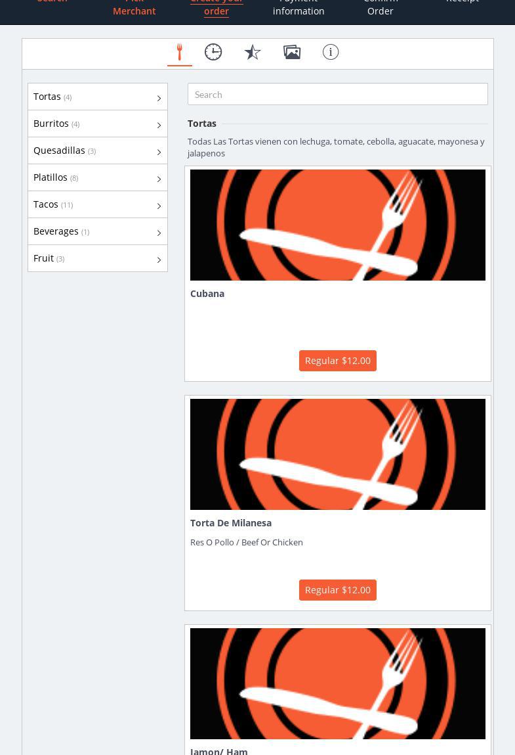The width and height of the screenshot is (515, 755).
Task: Select the Fruit menu category
Action: click(44, 258)
